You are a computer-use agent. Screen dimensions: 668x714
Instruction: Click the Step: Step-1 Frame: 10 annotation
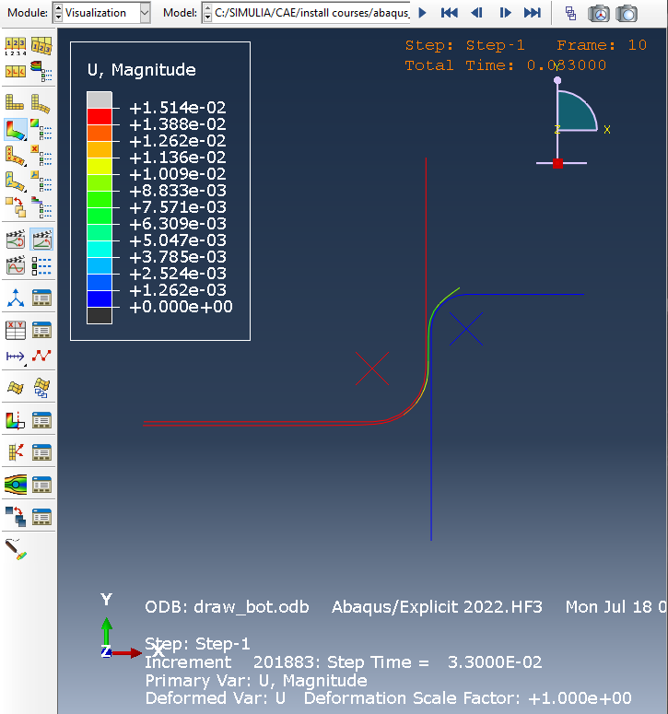coord(526,45)
